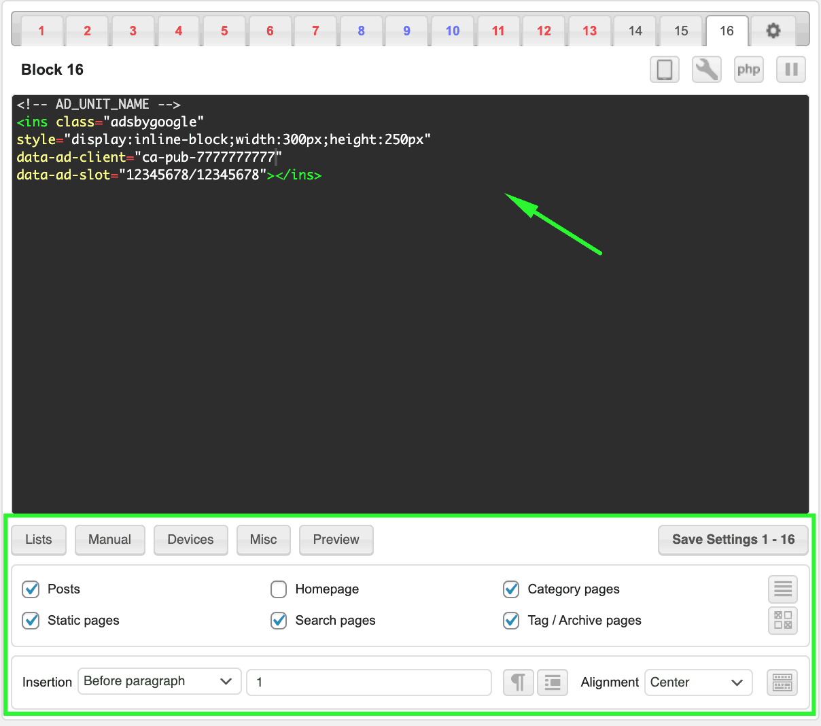Switch to block tab 5
Screen dimensions: 821x726
[224, 31]
